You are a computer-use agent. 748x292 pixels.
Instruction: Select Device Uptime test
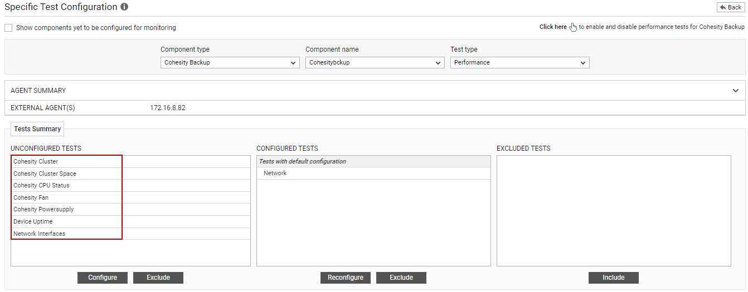click(131, 221)
